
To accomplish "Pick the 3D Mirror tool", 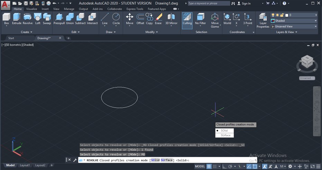I will [x=171, y=19].
